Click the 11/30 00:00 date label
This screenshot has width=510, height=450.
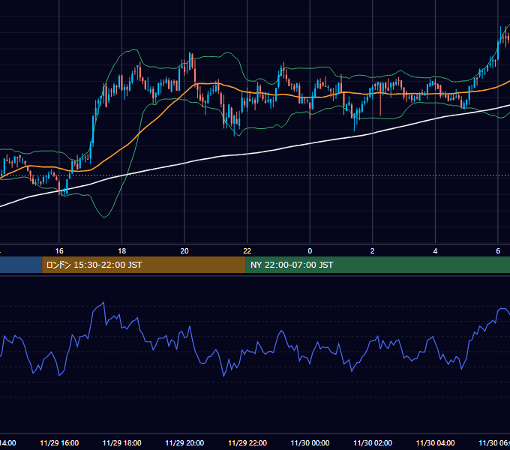click(310, 443)
